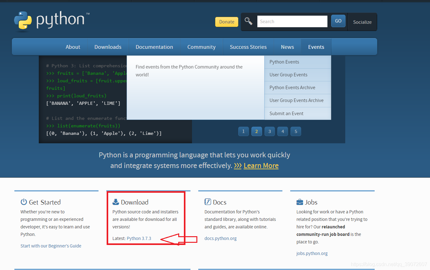Open the Get Started heading
The image size is (430, 270).
[x=45, y=202]
